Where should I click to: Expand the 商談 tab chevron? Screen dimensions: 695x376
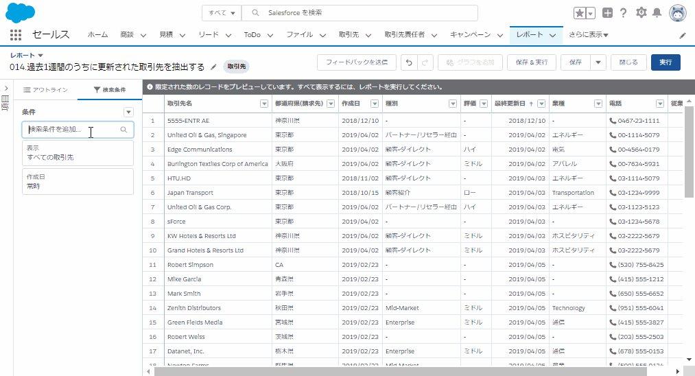click(143, 35)
